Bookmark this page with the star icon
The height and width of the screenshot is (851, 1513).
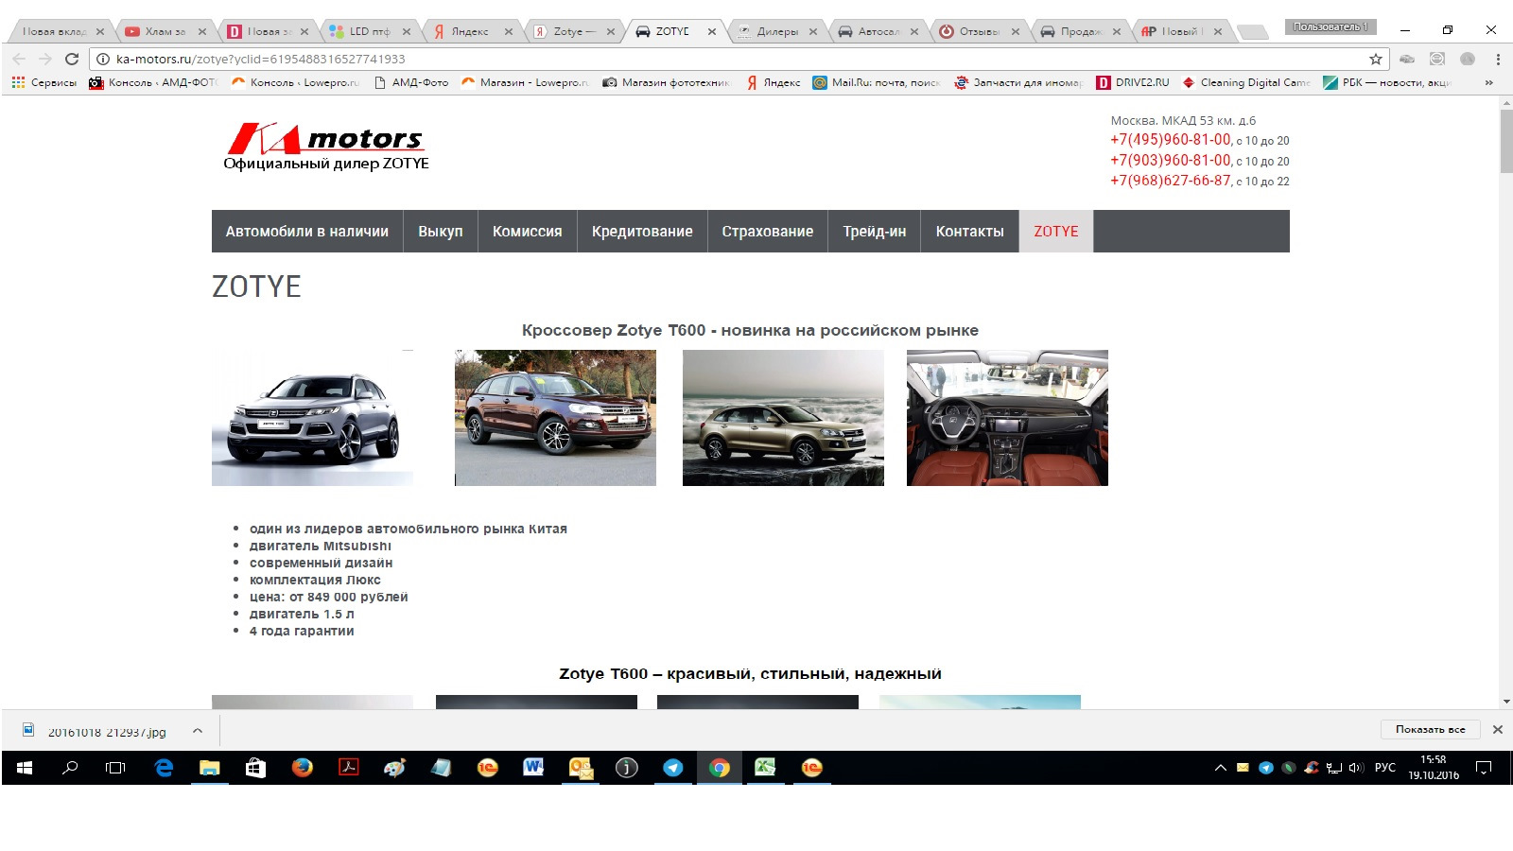(x=1376, y=59)
